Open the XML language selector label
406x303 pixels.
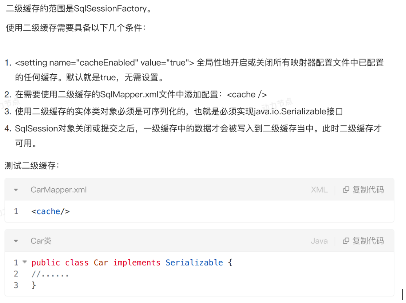pyautogui.click(x=319, y=190)
